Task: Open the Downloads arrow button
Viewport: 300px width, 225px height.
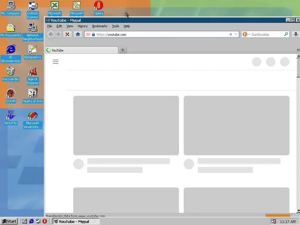Action: [296, 35]
